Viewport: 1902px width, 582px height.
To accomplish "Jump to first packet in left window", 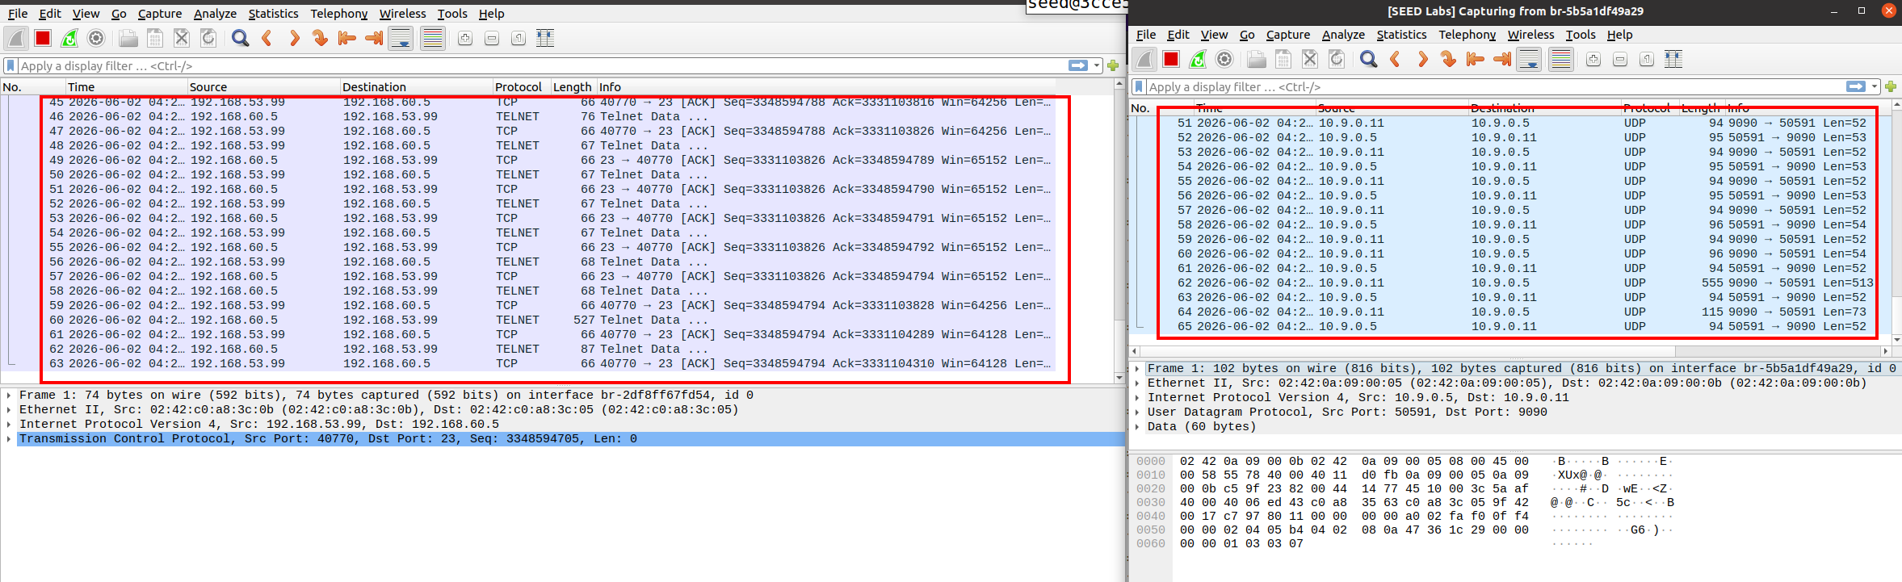I will point(347,38).
